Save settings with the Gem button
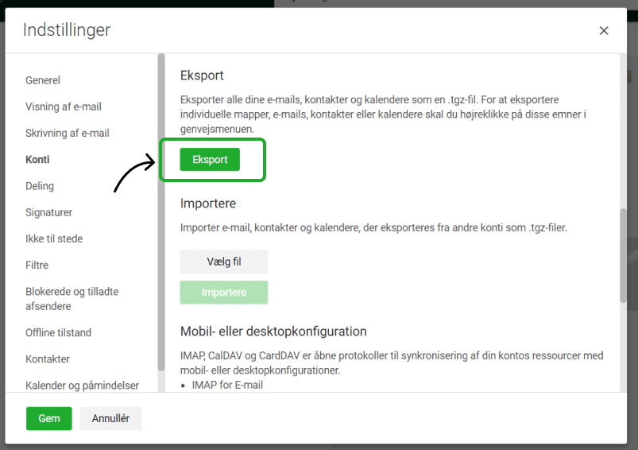The image size is (638, 450). (49, 418)
